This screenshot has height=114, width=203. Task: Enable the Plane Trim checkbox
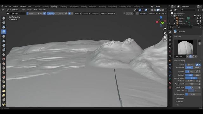click(x=186, y=91)
